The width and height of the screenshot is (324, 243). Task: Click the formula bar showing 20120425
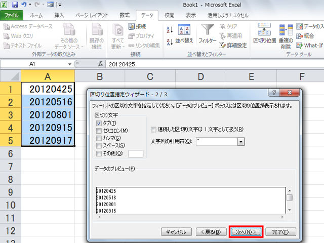coord(215,64)
